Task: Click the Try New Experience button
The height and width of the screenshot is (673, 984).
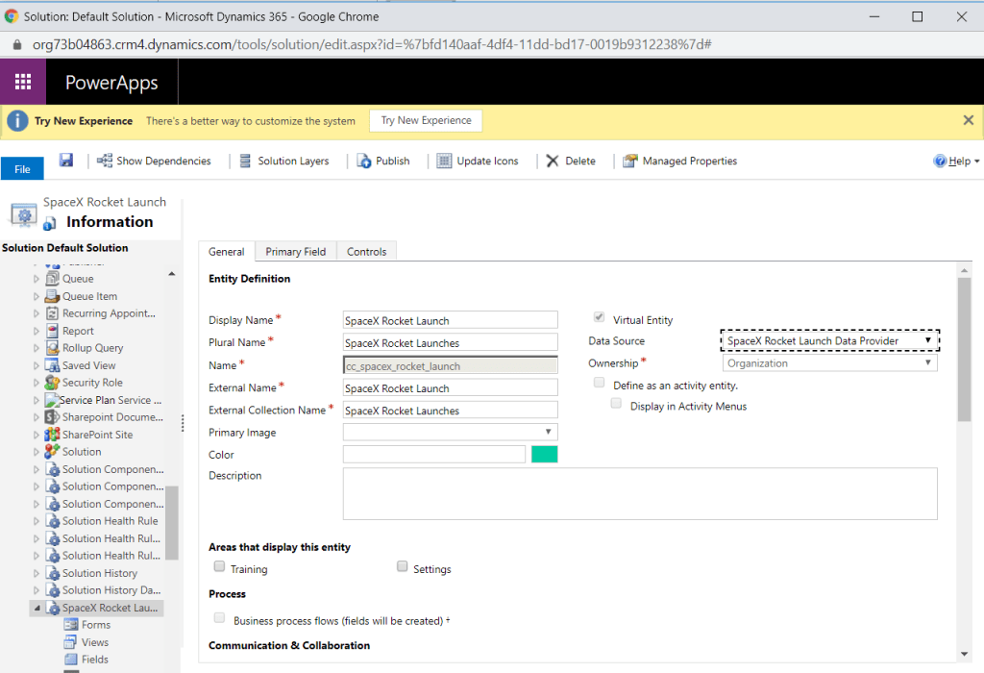Action: (426, 120)
